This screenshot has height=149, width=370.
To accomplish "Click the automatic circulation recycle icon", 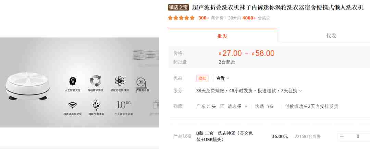I will [x=95, y=81].
